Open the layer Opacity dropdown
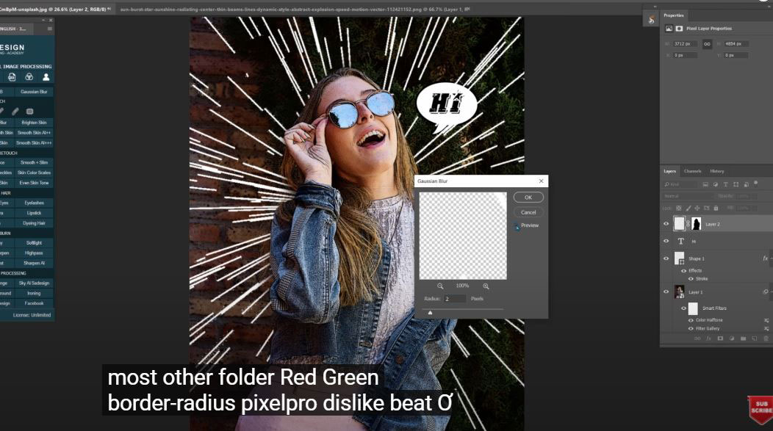Viewport: 773px width, 431px height. pos(746,196)
